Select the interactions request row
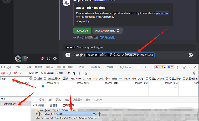The width and height of the screenshot is (199, 121). tap(15, 104)
